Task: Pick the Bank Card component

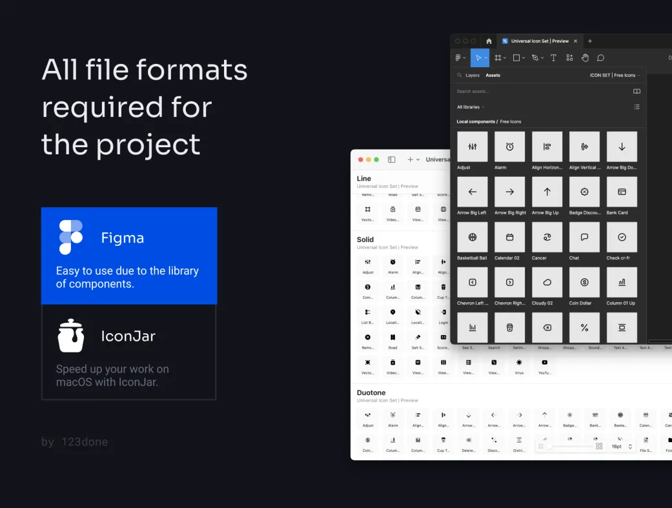Action: (x=622, y=192)
